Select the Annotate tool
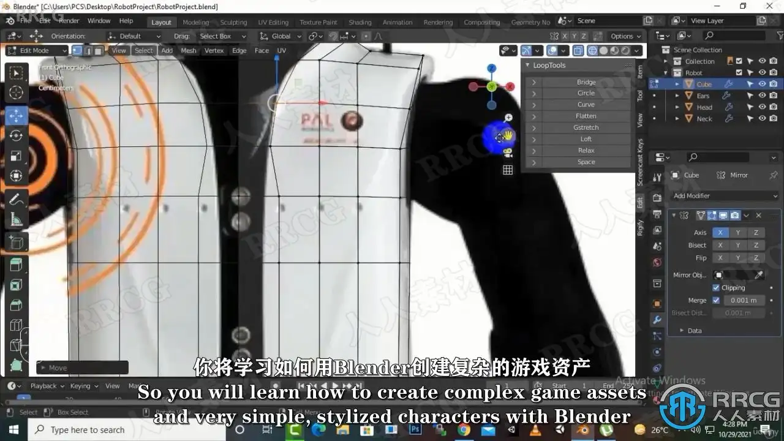The width and height of the screenshot is (784, 441). click(17, 199)
